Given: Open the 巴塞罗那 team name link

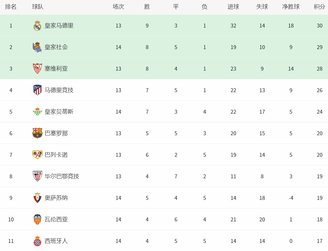Looking at the screenshot, I should 56,133.
